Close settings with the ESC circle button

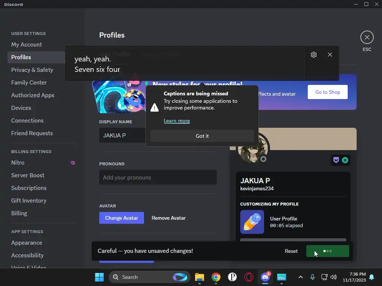pos(367,38)
